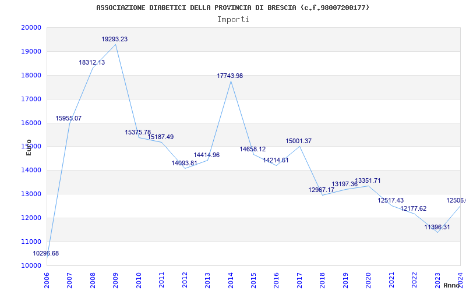Screen dimensions: 466x291
Task: Click the Importi subtitle
Action: tap(233, 20)
